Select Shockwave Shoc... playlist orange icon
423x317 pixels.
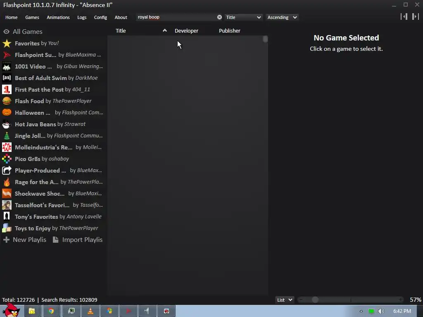[x=7, y=194]
